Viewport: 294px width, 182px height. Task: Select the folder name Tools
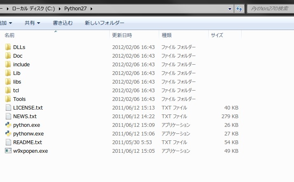19,99
